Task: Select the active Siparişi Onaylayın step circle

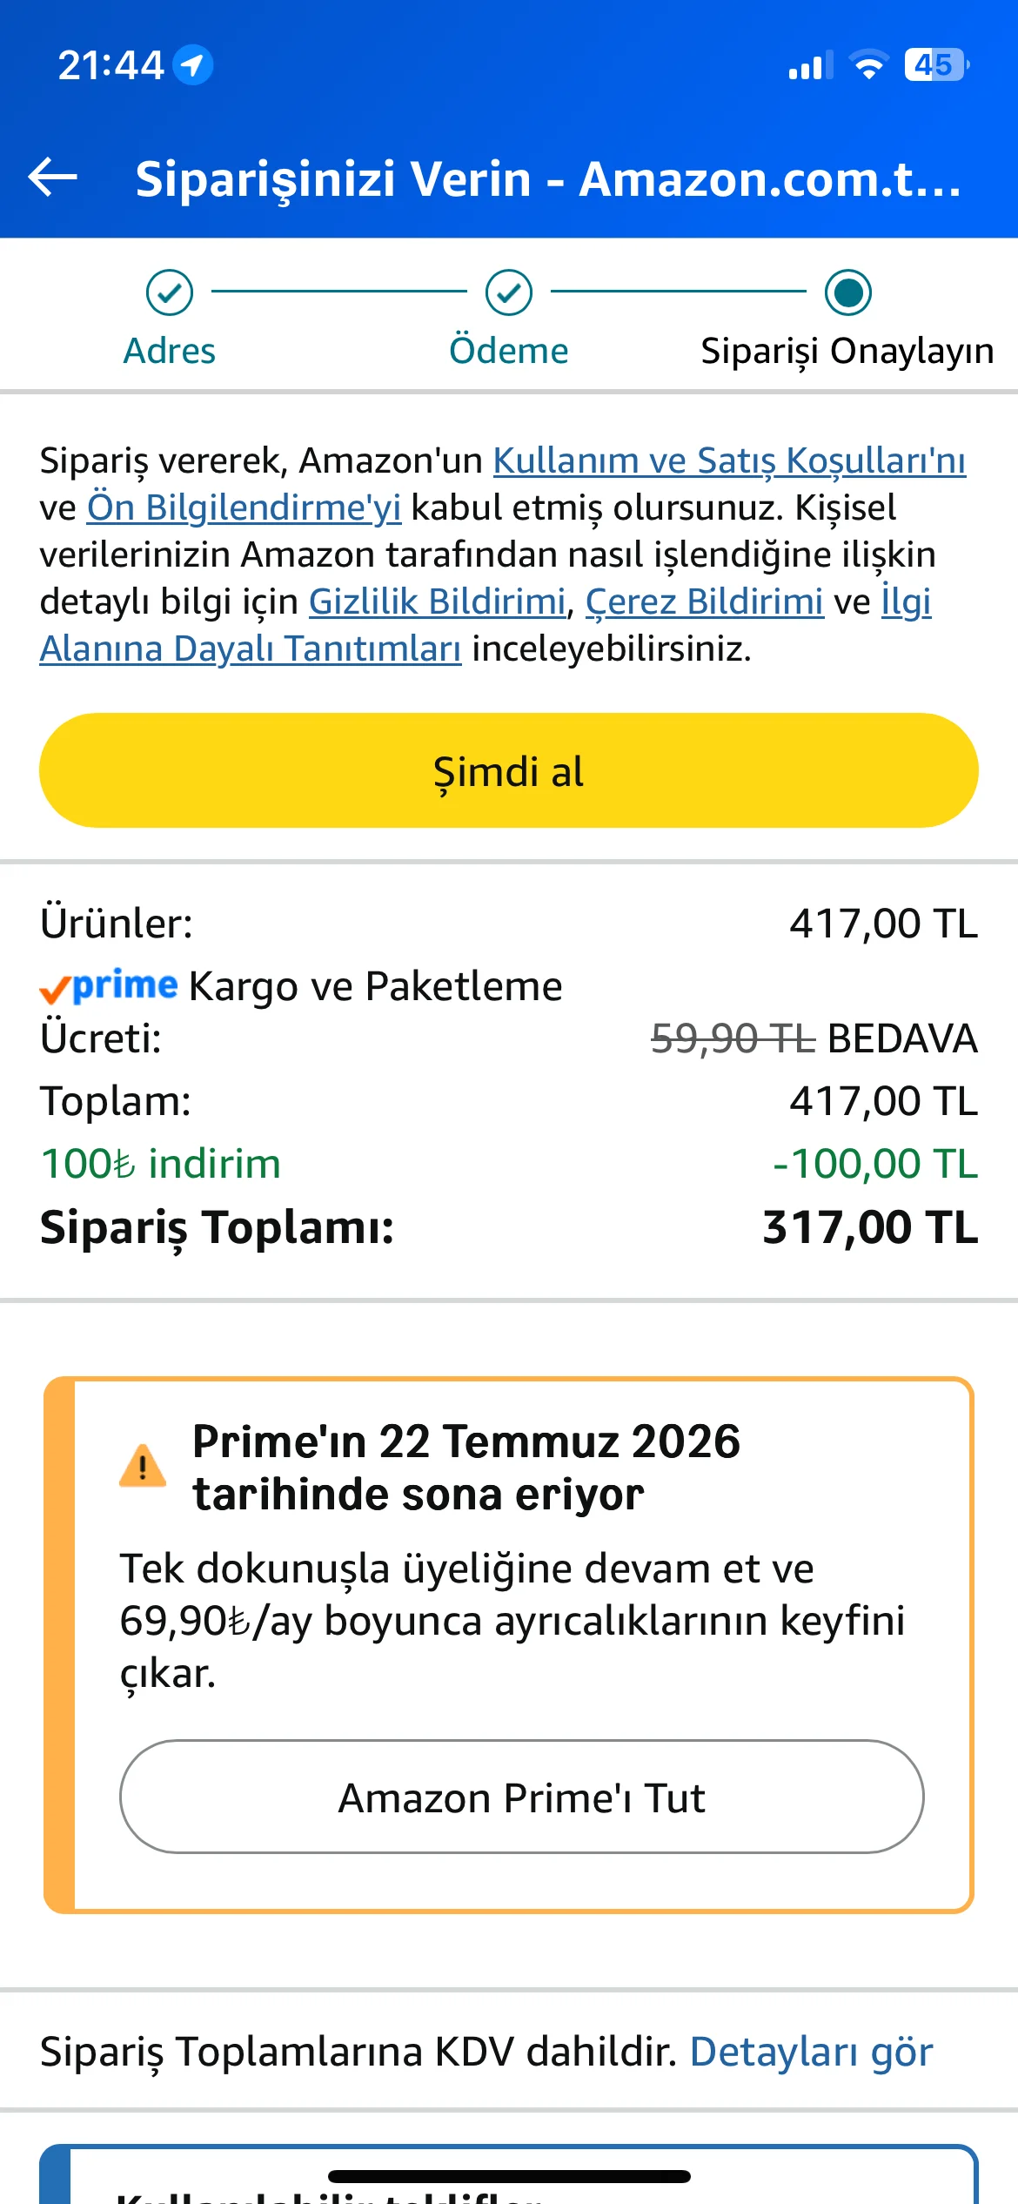Action: [x=848, y=292]
